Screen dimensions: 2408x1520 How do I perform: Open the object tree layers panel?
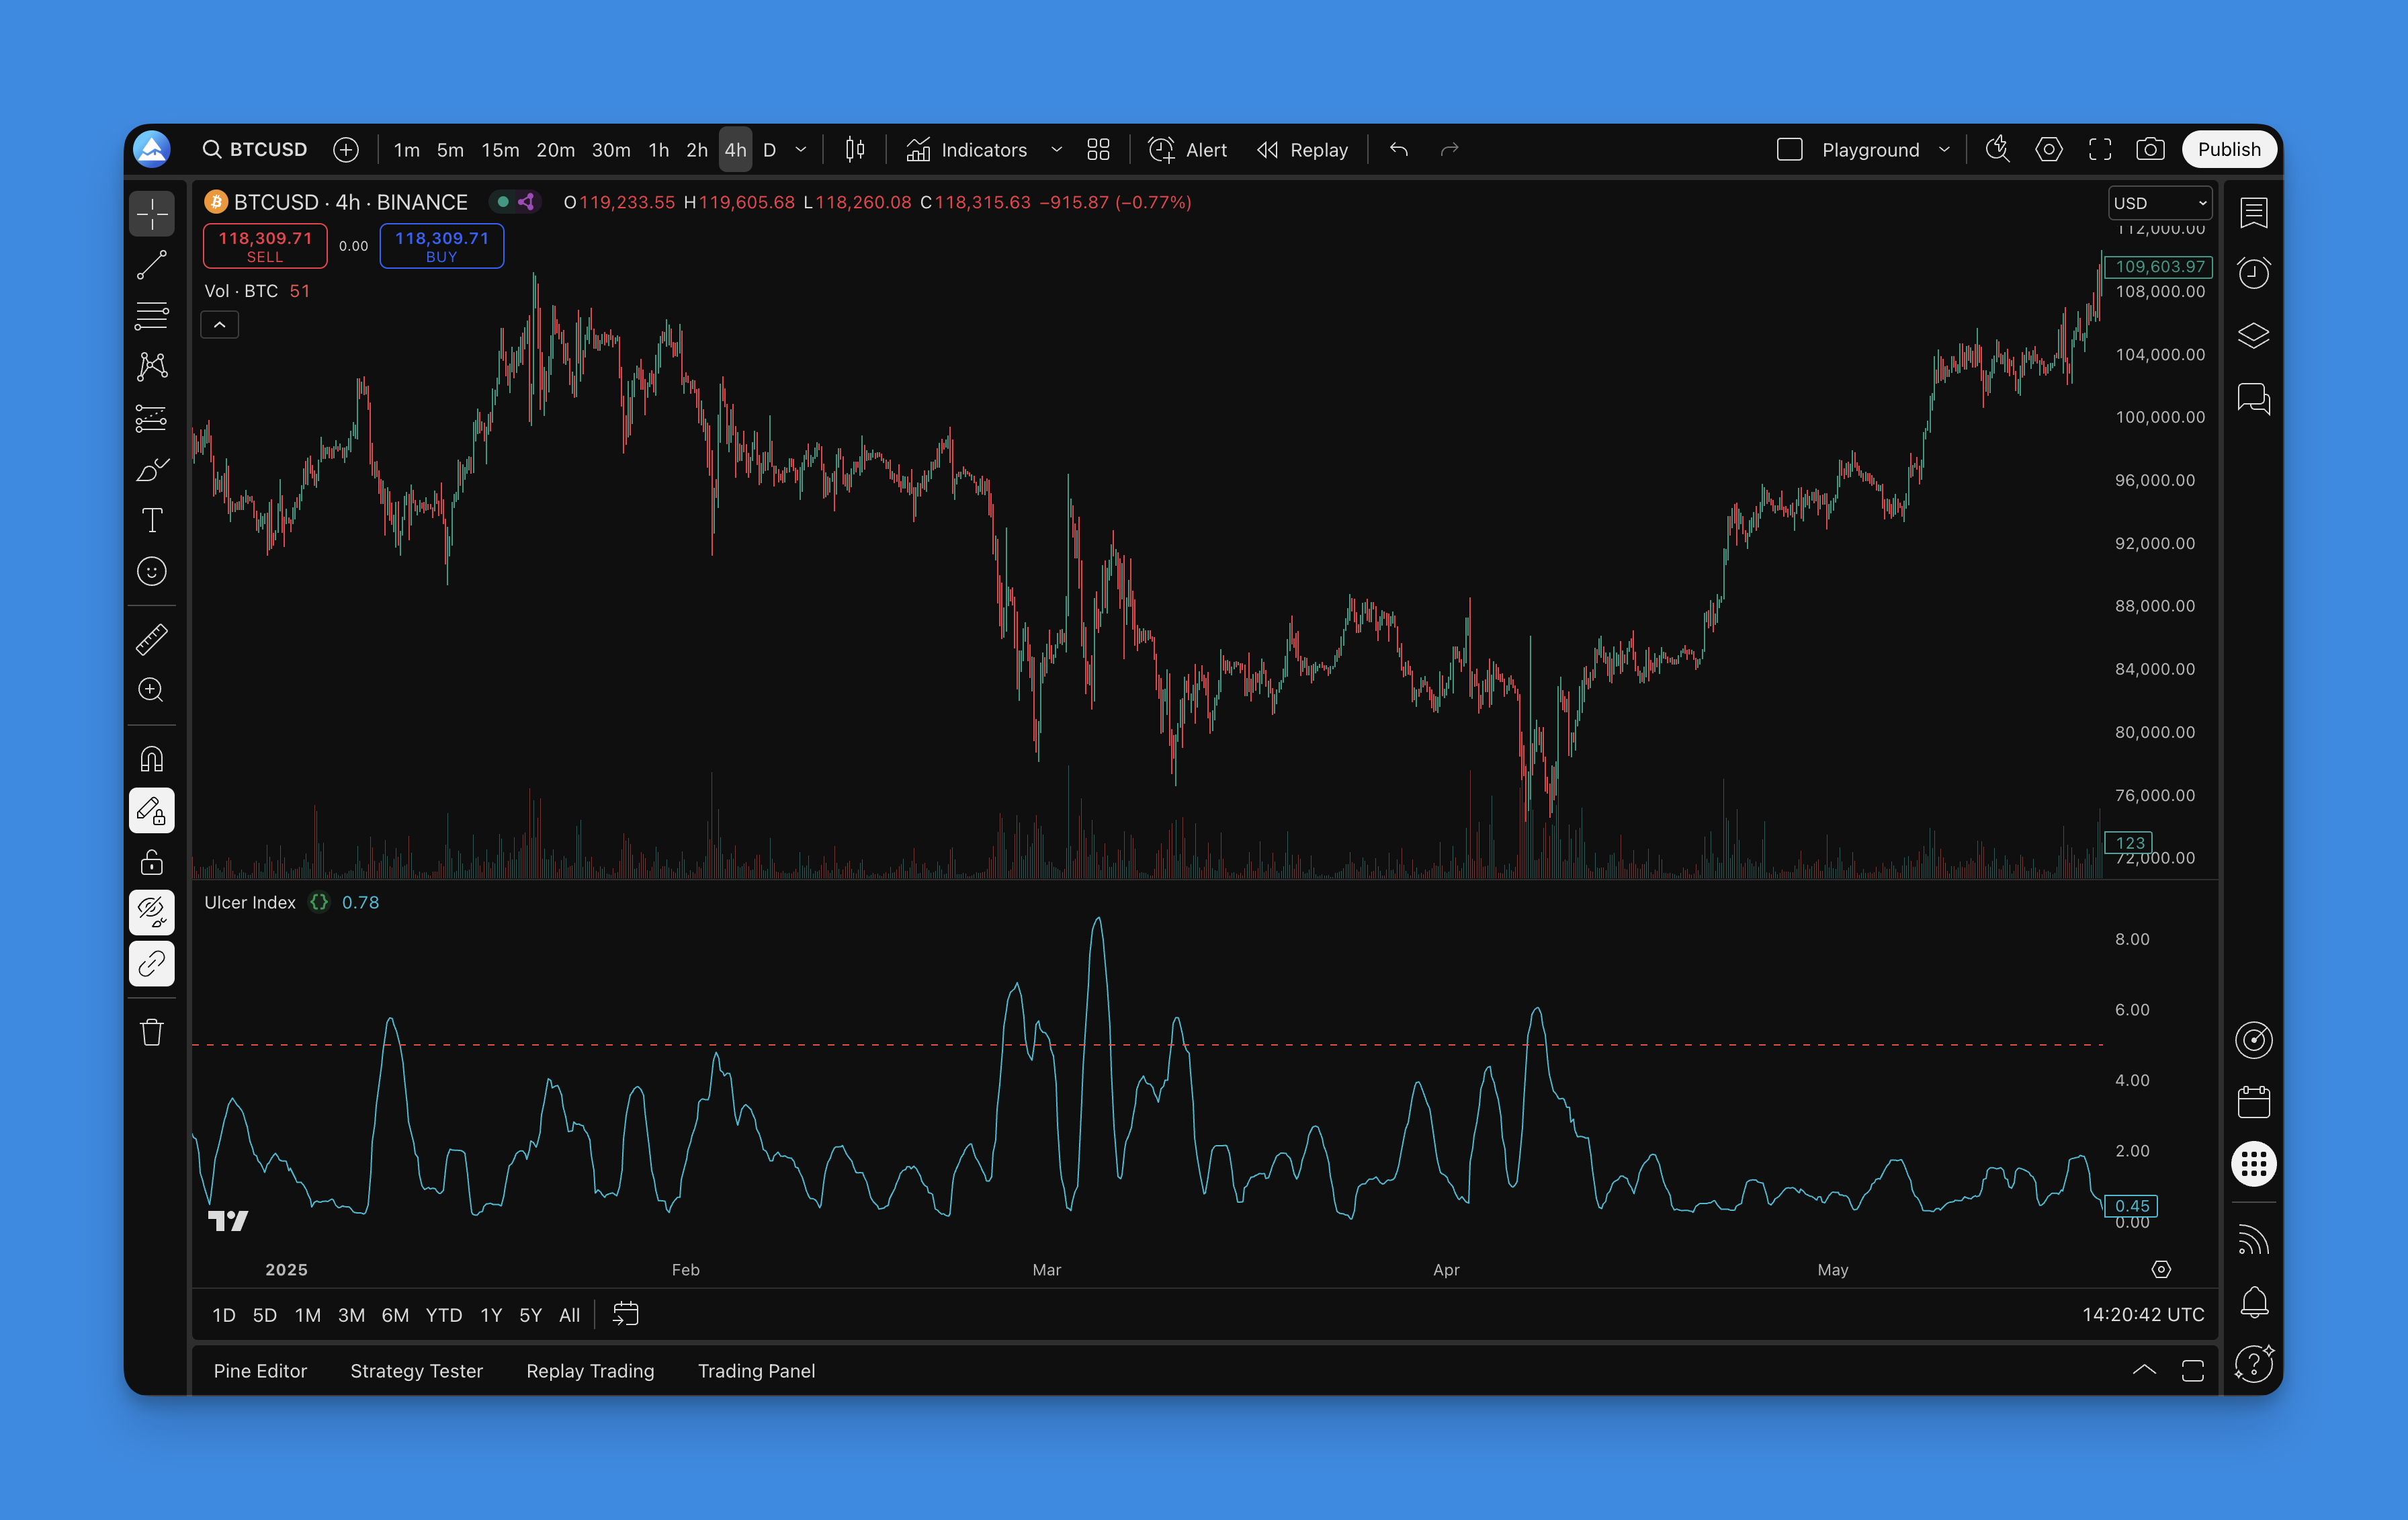[x=2254, y=335]
